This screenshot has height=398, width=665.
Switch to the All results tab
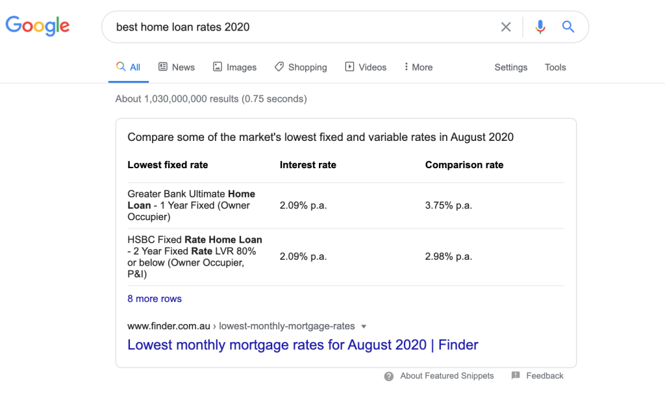(x=129, y=67)
